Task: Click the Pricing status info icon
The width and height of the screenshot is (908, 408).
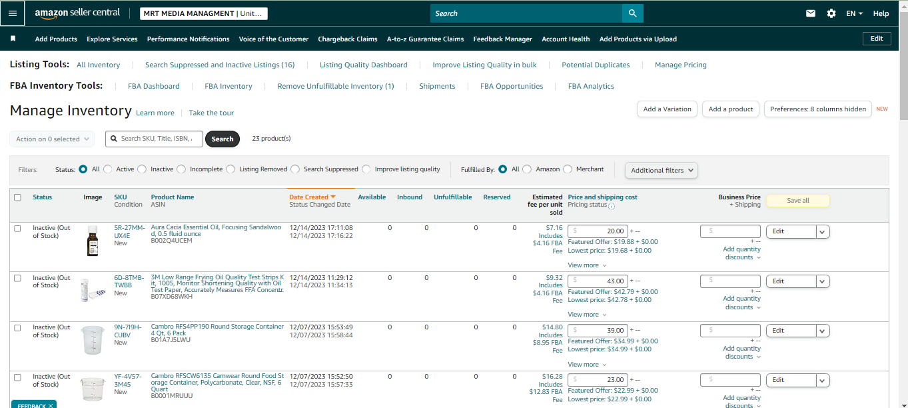Action: pyautogui.click(x=612, y=206)
